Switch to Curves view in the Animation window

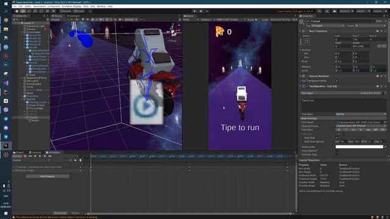(x=76, y=213)
